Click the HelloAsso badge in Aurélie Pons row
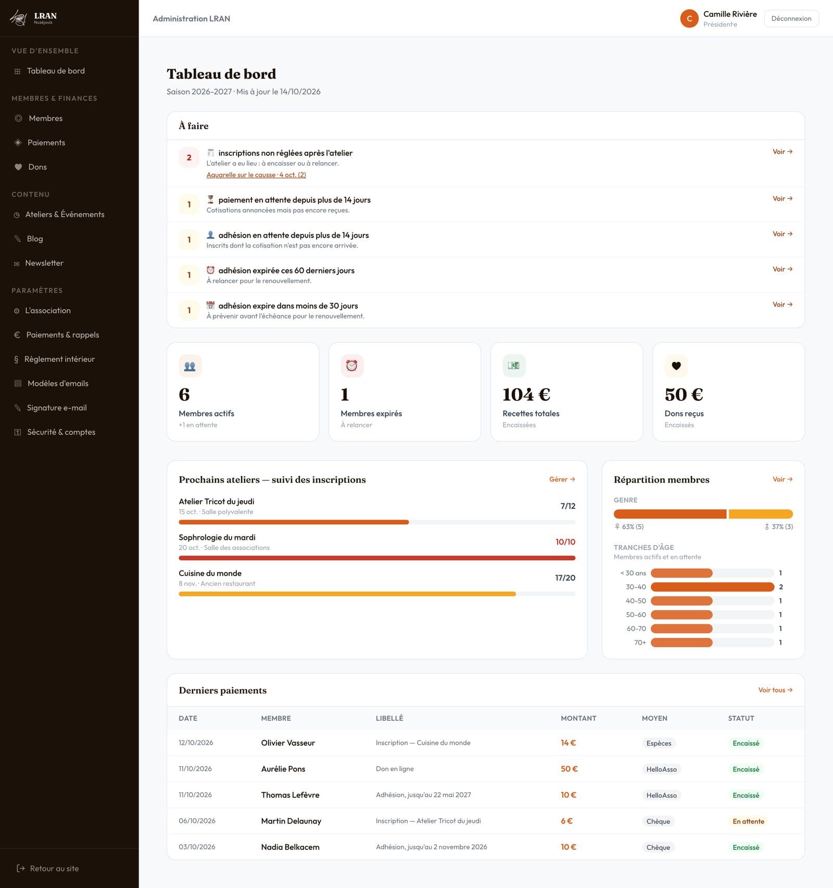The width and height of the screenshot is (833, 888). pyautogui.click(x=662, y=769)
